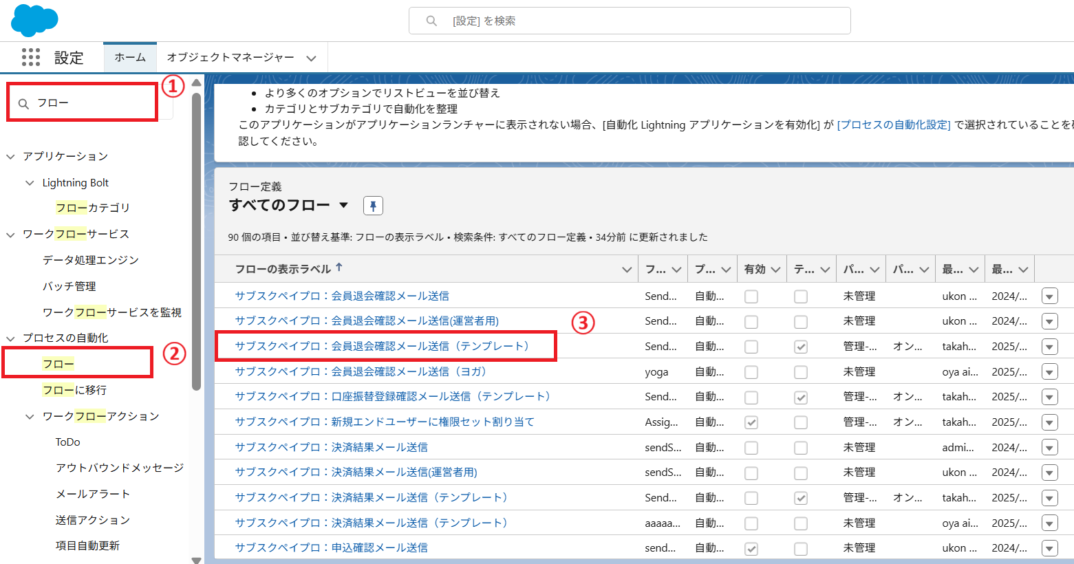This screenshot has height=564, width=1074.
Task: Open flow 会員退会確認メール送信（テンプレート）
Action: coord(383,346)
